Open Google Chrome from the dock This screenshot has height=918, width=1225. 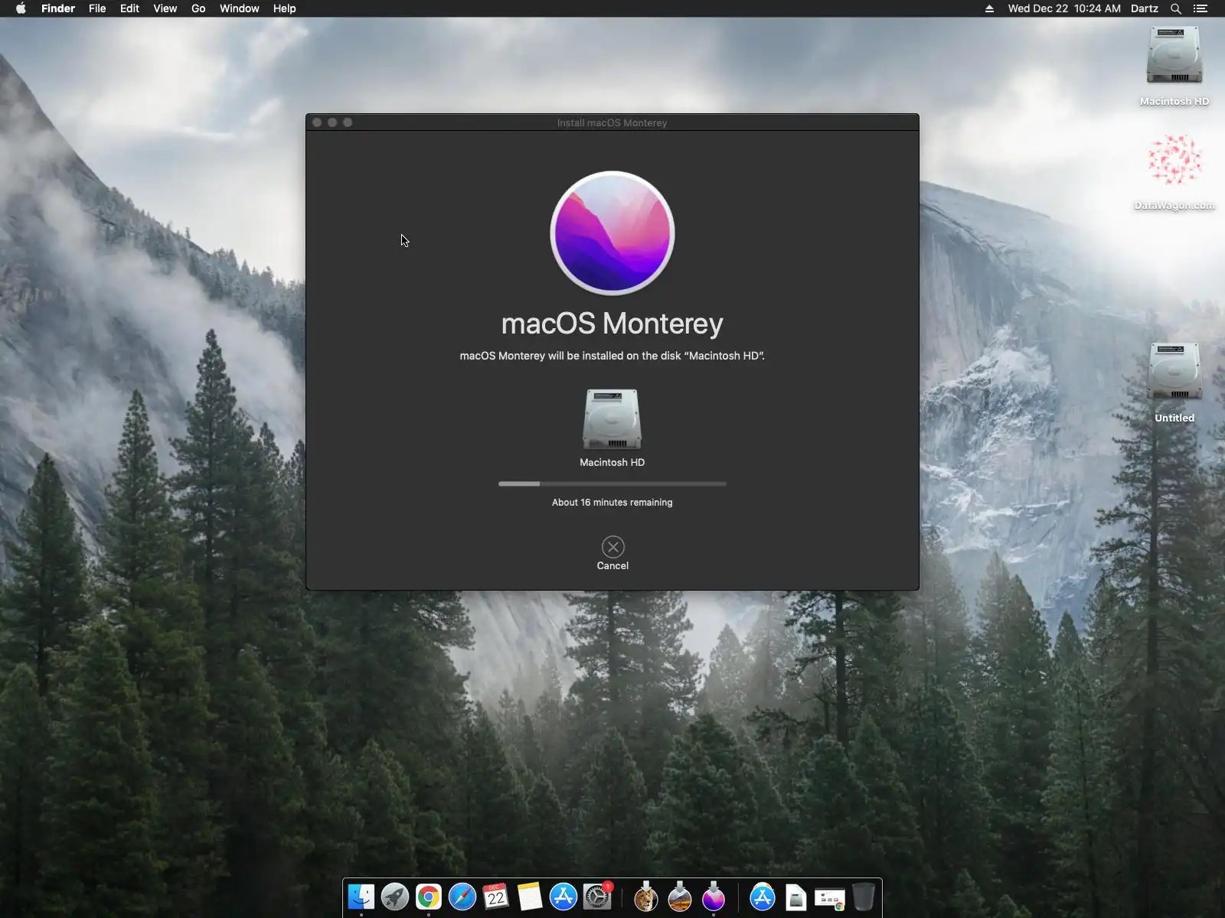[429, 897]
